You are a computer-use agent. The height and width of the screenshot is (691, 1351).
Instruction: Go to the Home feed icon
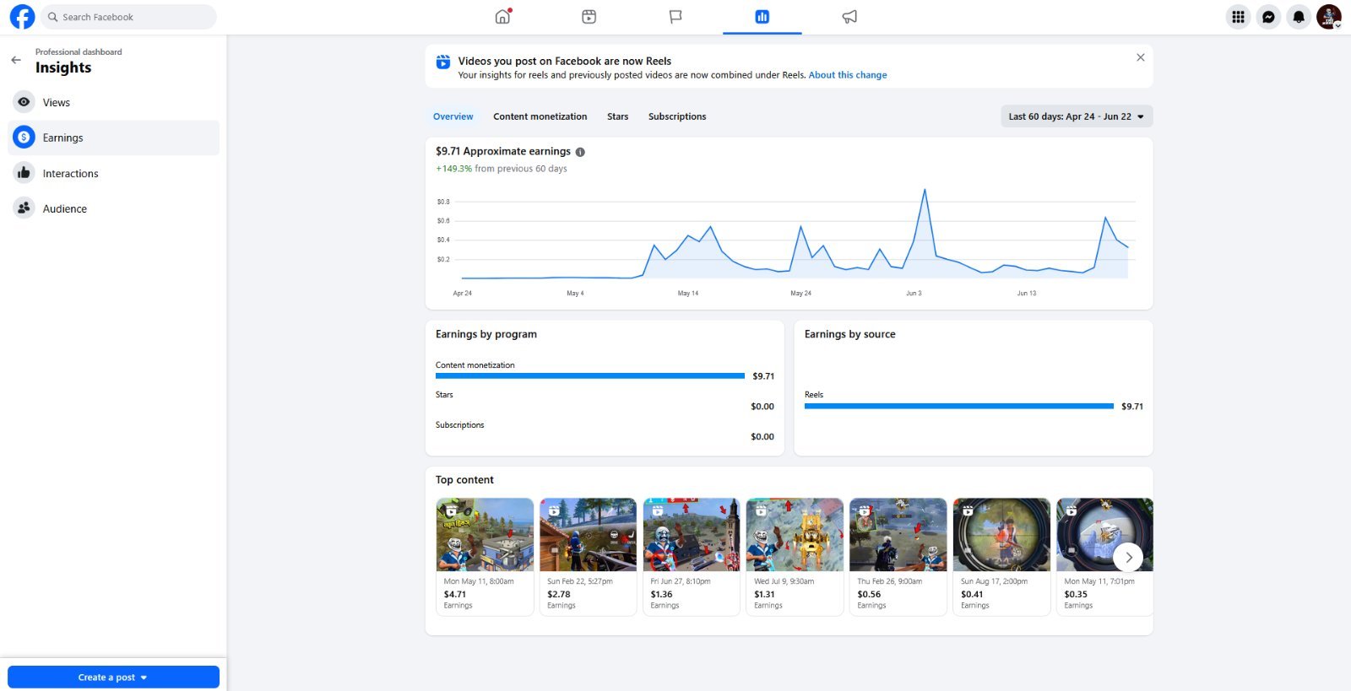point(503,17)
